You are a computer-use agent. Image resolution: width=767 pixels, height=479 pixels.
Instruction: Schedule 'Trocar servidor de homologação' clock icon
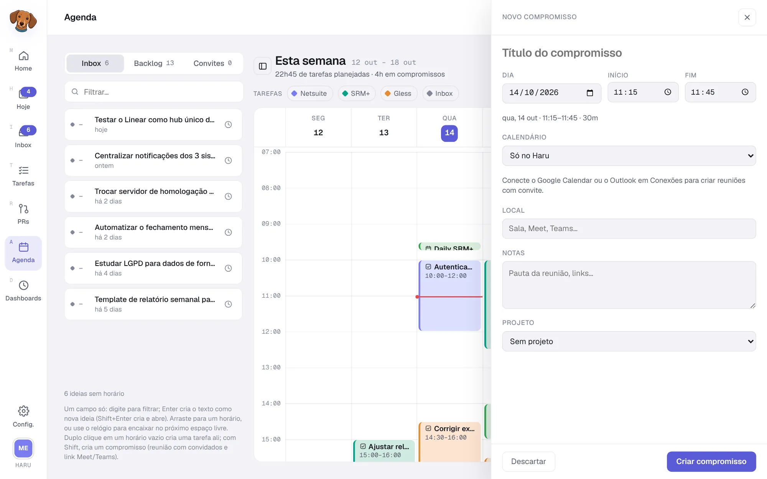228,196
